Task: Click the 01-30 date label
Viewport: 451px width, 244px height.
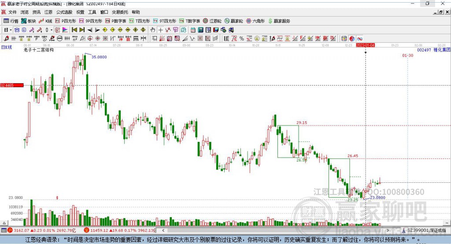Action: [407, 55]
